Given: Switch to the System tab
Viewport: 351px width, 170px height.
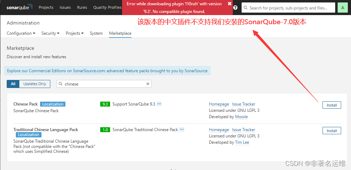Looking at the screenshot, I should (x=96, y=33).
